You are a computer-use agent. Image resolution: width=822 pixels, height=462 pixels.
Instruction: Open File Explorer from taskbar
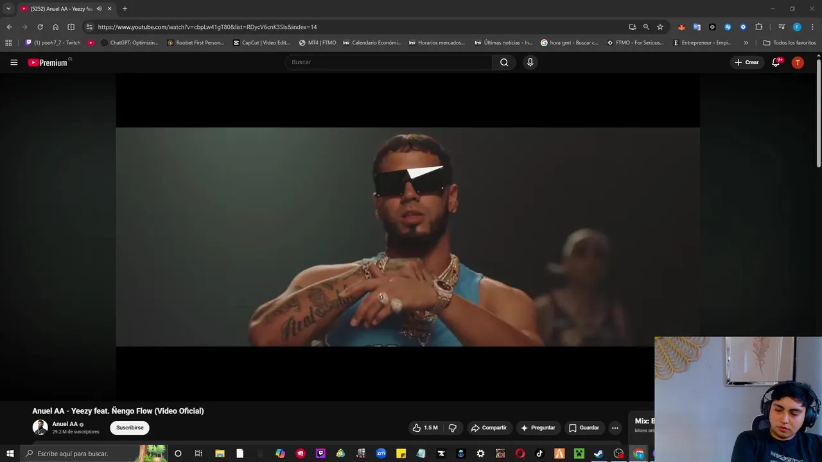tap(220, 454)
